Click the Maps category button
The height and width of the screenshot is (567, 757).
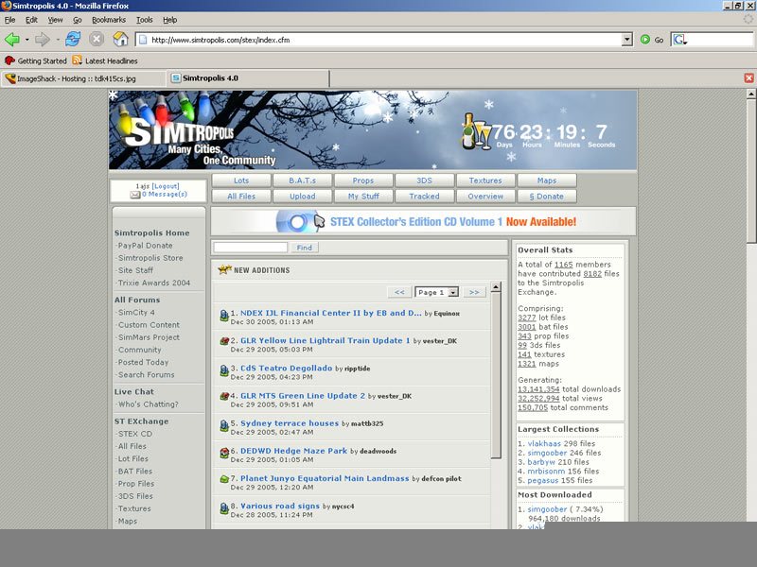547,180
